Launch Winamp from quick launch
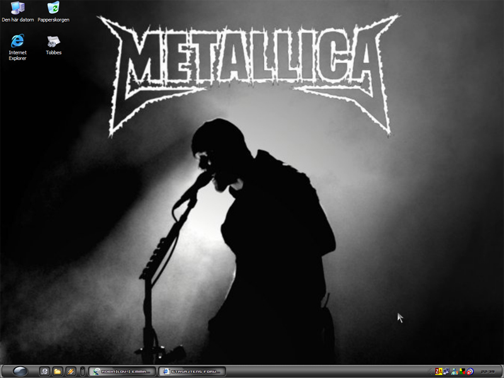This screenshot has height=378, width=504. click(x=71, y=372)
